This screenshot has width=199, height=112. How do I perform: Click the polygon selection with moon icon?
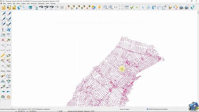pos(72,7)
